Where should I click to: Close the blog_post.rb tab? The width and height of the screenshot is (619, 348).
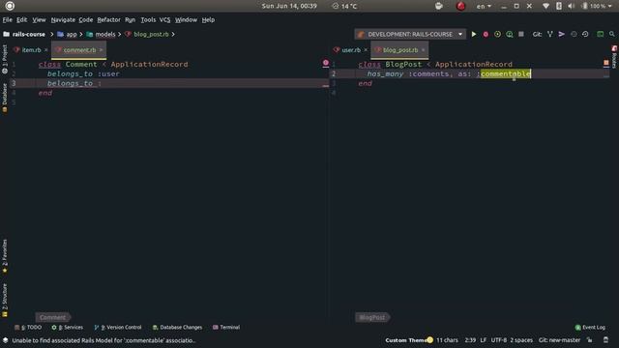[424, 50]
